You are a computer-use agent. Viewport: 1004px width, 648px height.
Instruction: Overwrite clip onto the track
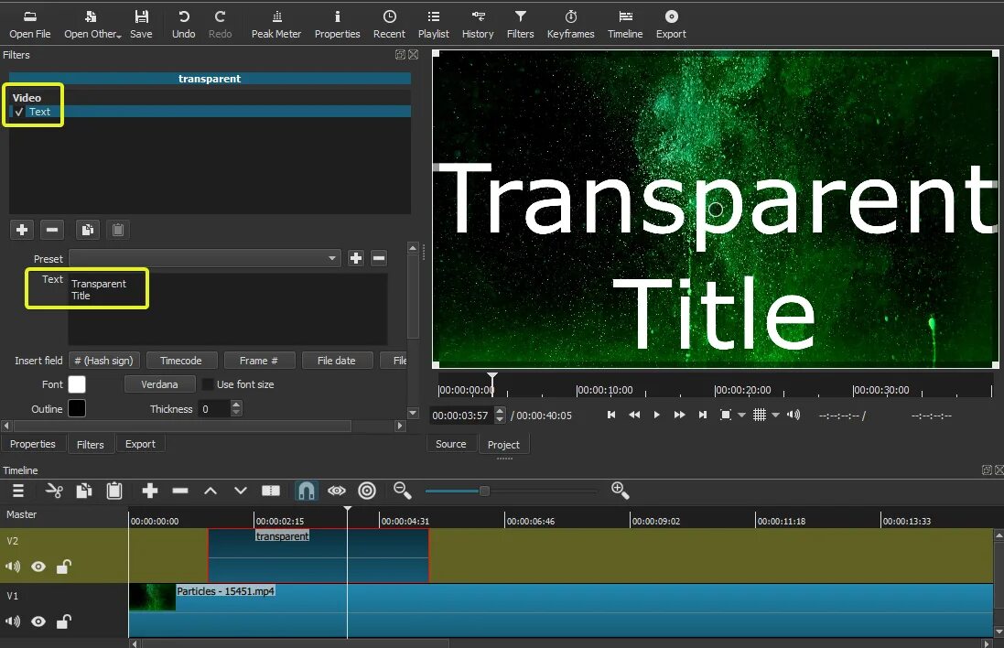[240, 491]
